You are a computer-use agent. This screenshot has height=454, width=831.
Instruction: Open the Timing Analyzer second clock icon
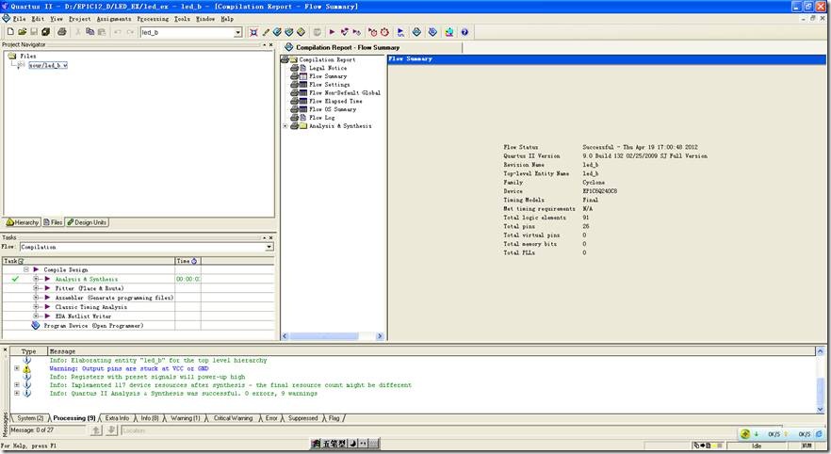[x=384, y=32]
